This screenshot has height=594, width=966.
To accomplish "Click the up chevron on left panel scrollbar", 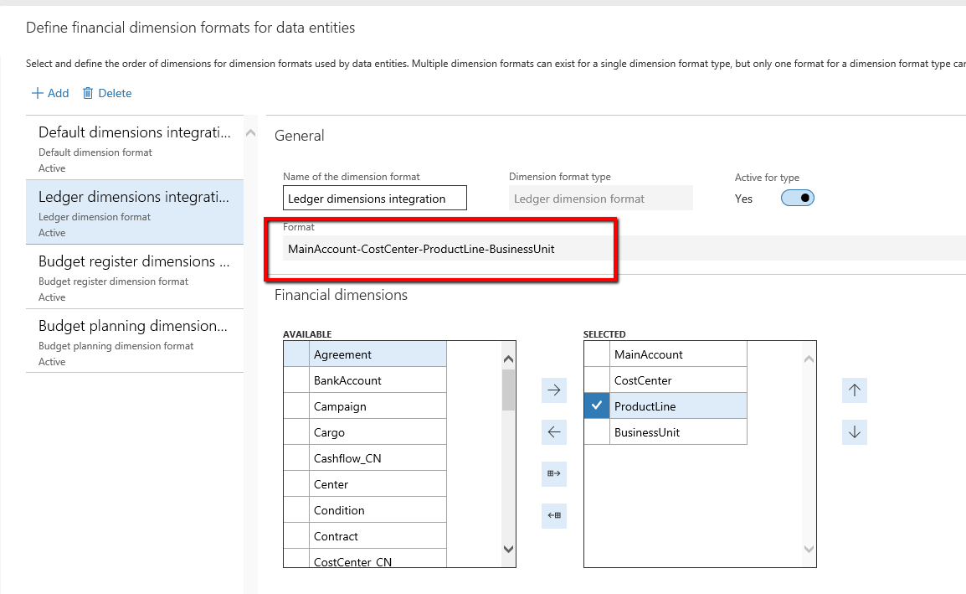I will pos(251,132).
